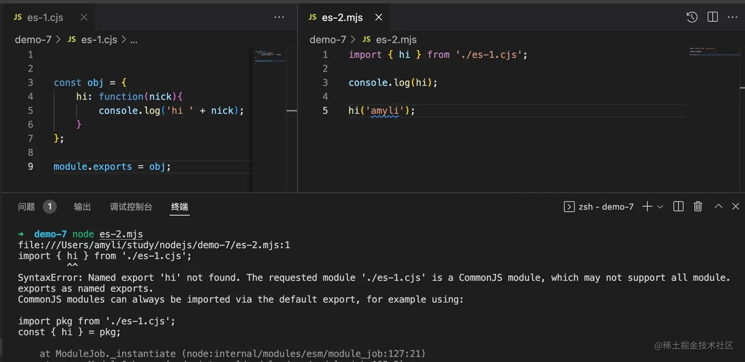The width and height of the screenshot is (745, 362).
Task: Open the Timeline history view
Action: click(x=691, y=17)
